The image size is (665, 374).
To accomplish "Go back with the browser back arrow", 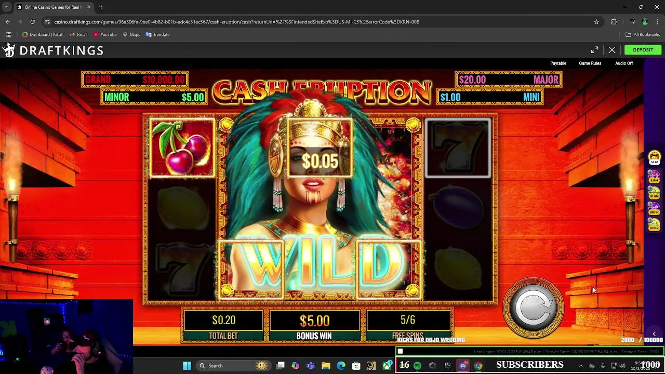I will coord(8,22).
